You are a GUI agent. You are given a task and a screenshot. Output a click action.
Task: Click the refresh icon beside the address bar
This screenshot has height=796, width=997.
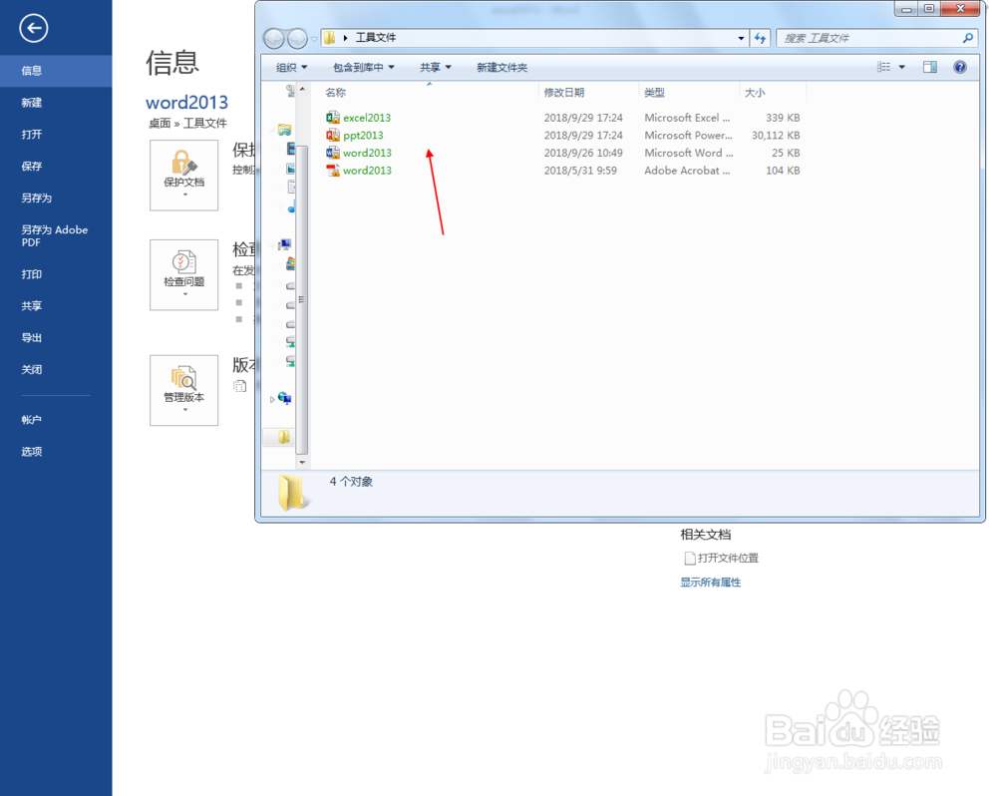[x=760, y=38]
